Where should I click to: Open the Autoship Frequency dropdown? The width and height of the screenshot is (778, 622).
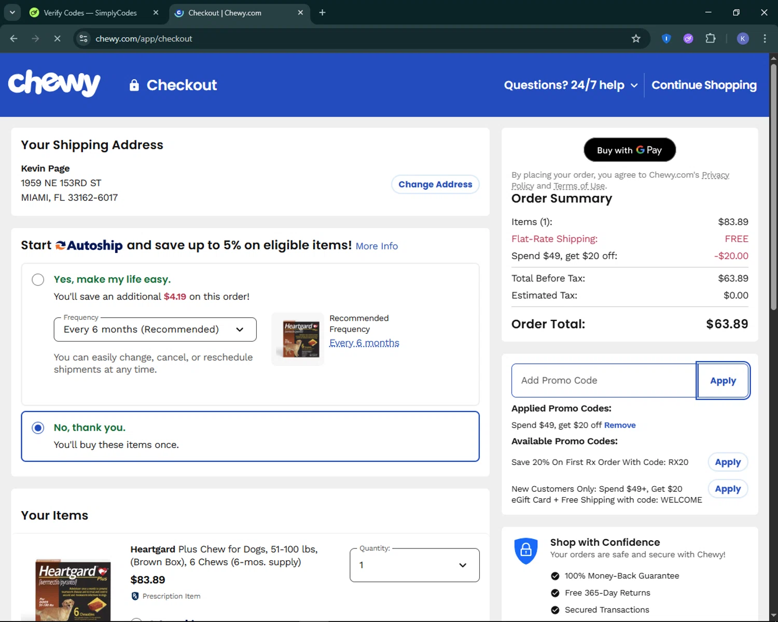(x=155, y=330)
